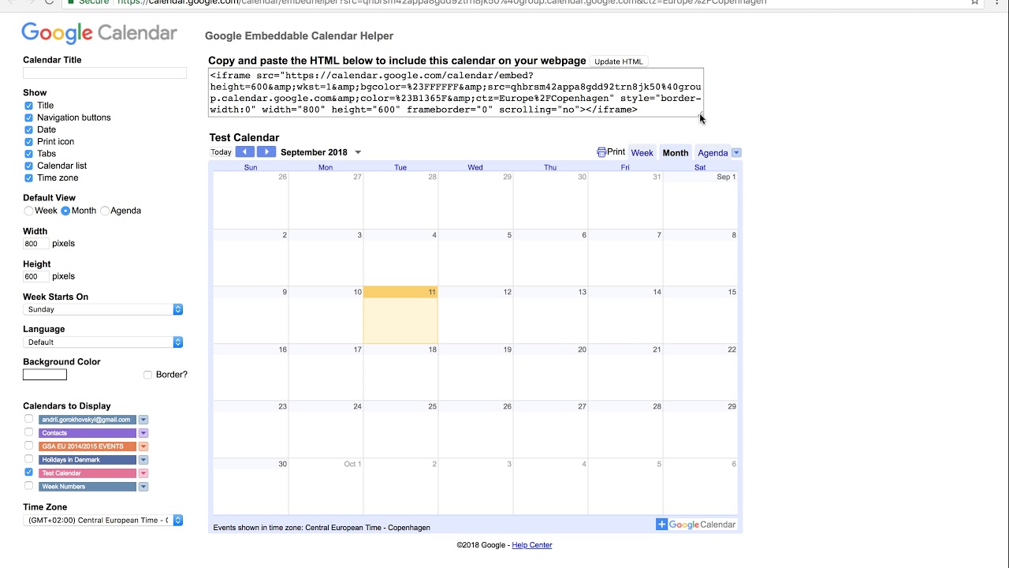Image resolution: width=1009 pixels, height=568 pixels.
Task: Switch to the Month tab
Action: coord(676,153)
